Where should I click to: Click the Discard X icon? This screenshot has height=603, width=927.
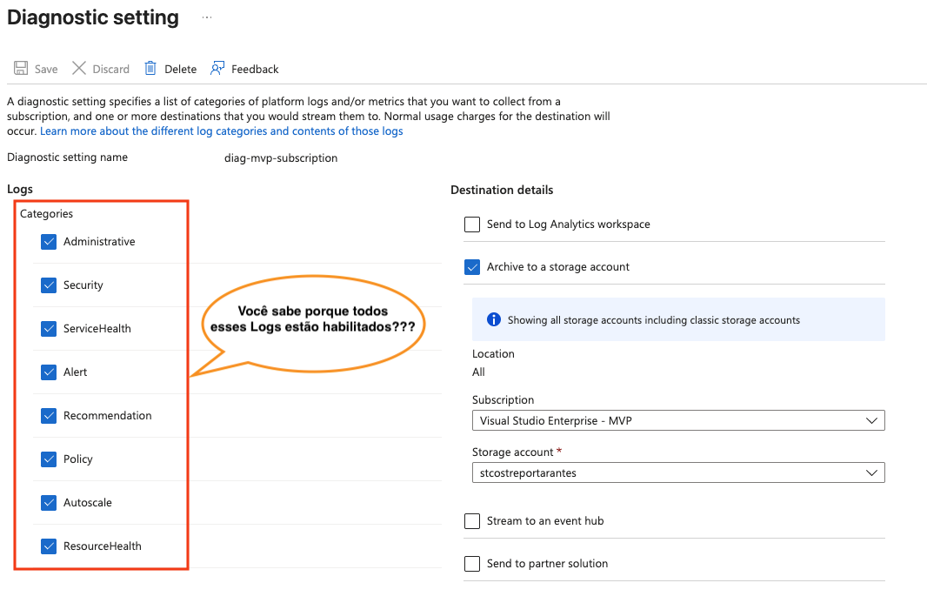click(x=78, y=68)
